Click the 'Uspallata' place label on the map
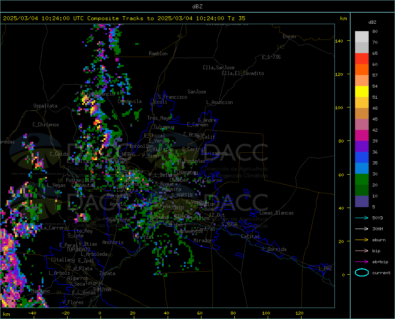 tap(45, 106)
